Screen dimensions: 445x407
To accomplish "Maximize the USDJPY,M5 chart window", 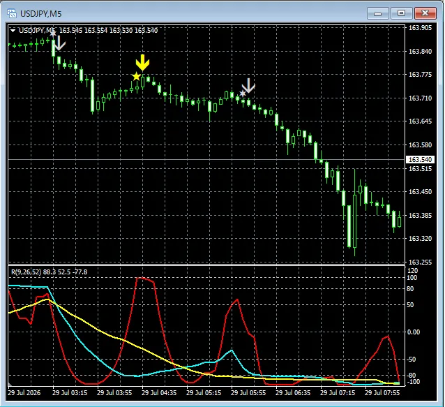I will tap(401, 13).
